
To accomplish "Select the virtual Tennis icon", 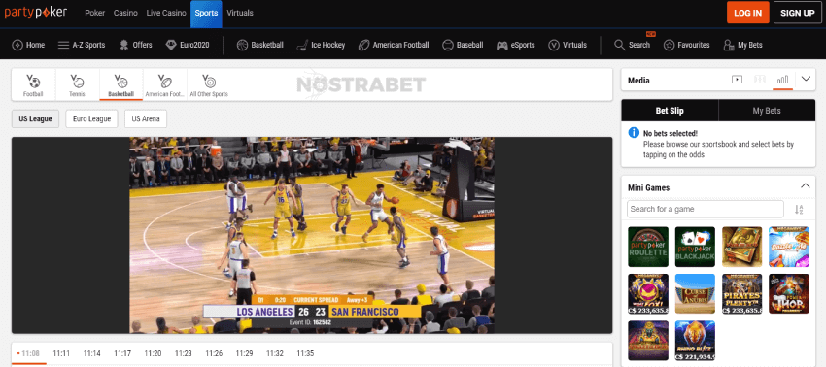I will [77, 82].
